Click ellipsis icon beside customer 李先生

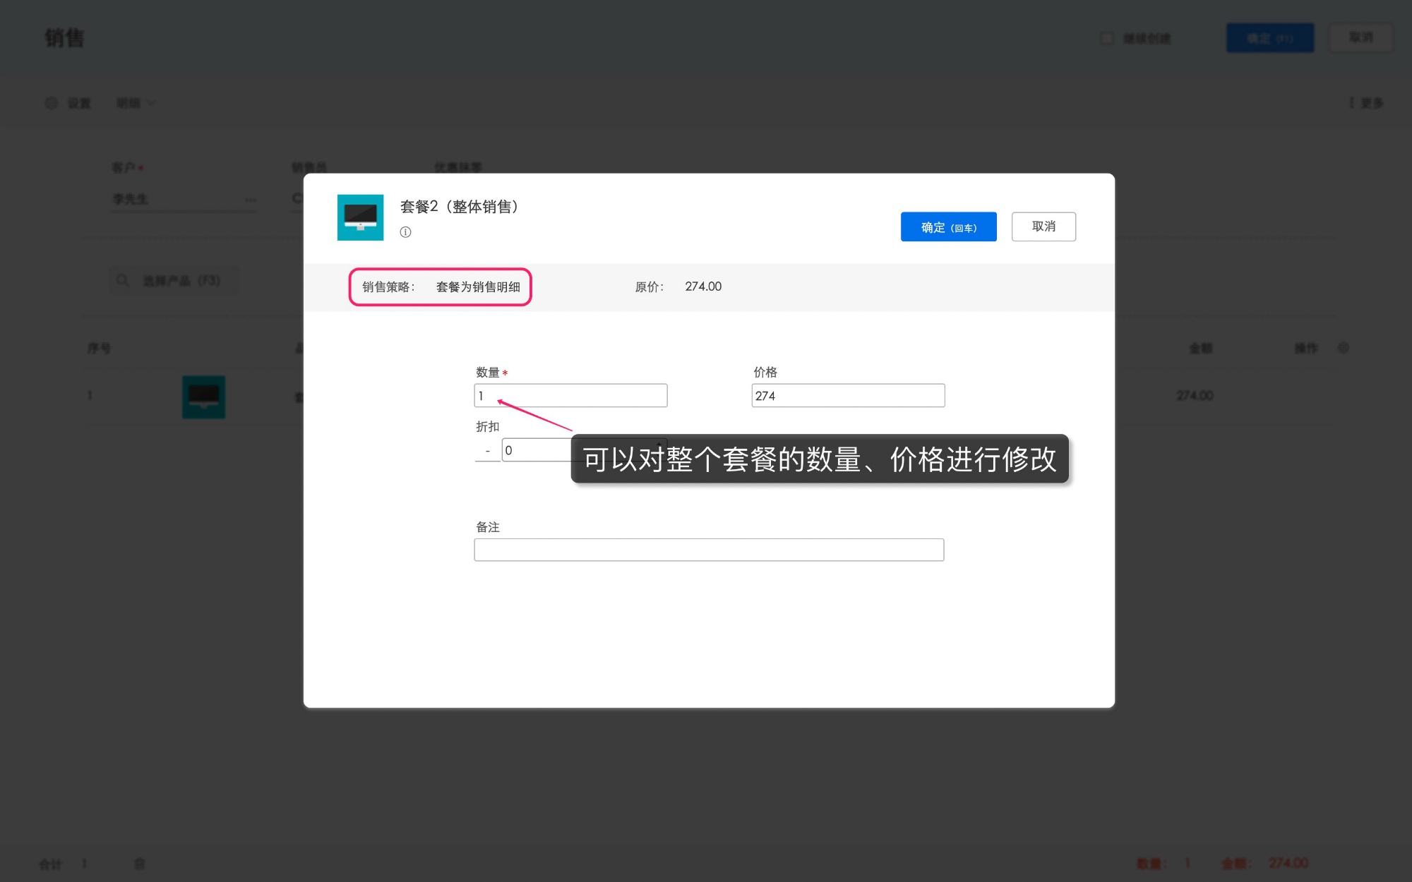click(x=251, y=200)
